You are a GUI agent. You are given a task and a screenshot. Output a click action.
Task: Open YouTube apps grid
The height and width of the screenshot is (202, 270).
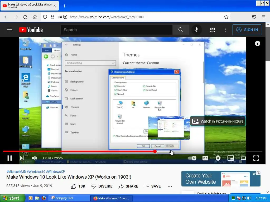pos(213,30)
